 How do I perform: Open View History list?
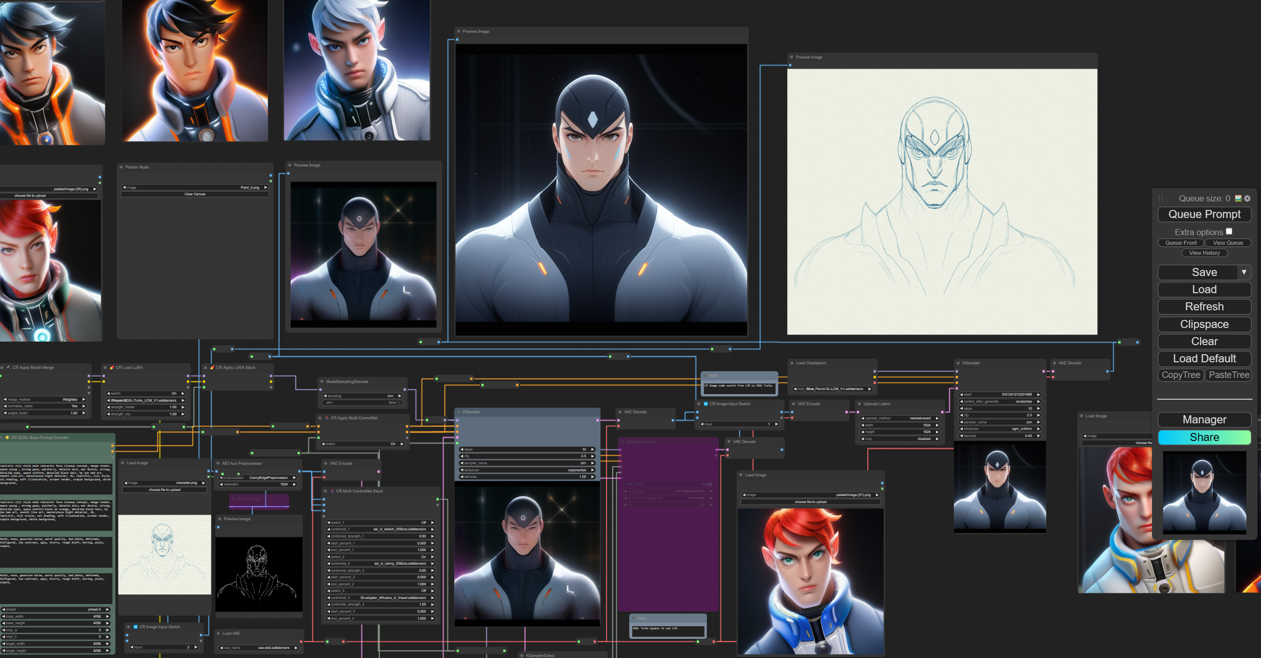point(1204,253)
